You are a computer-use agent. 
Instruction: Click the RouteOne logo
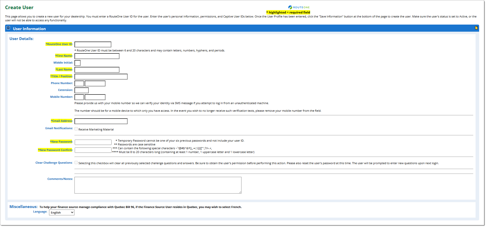[x=299, y=7]
